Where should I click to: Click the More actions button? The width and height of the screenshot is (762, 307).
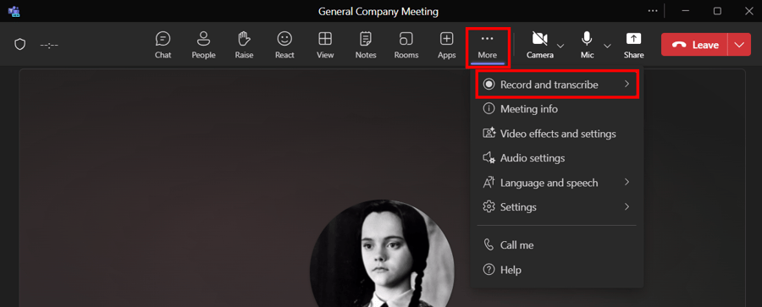pos(488,47)
